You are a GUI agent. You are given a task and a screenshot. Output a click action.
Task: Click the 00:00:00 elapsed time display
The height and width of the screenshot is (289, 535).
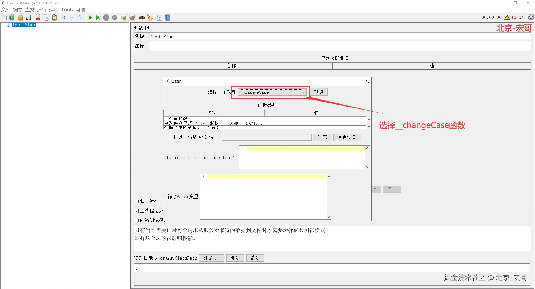(492, 17)
